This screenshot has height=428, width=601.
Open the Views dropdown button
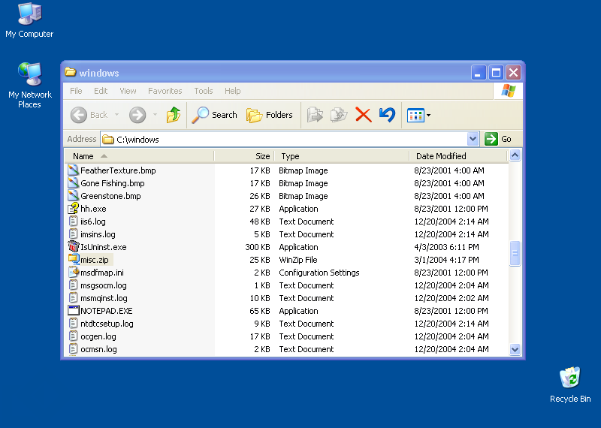coord(418,115)
